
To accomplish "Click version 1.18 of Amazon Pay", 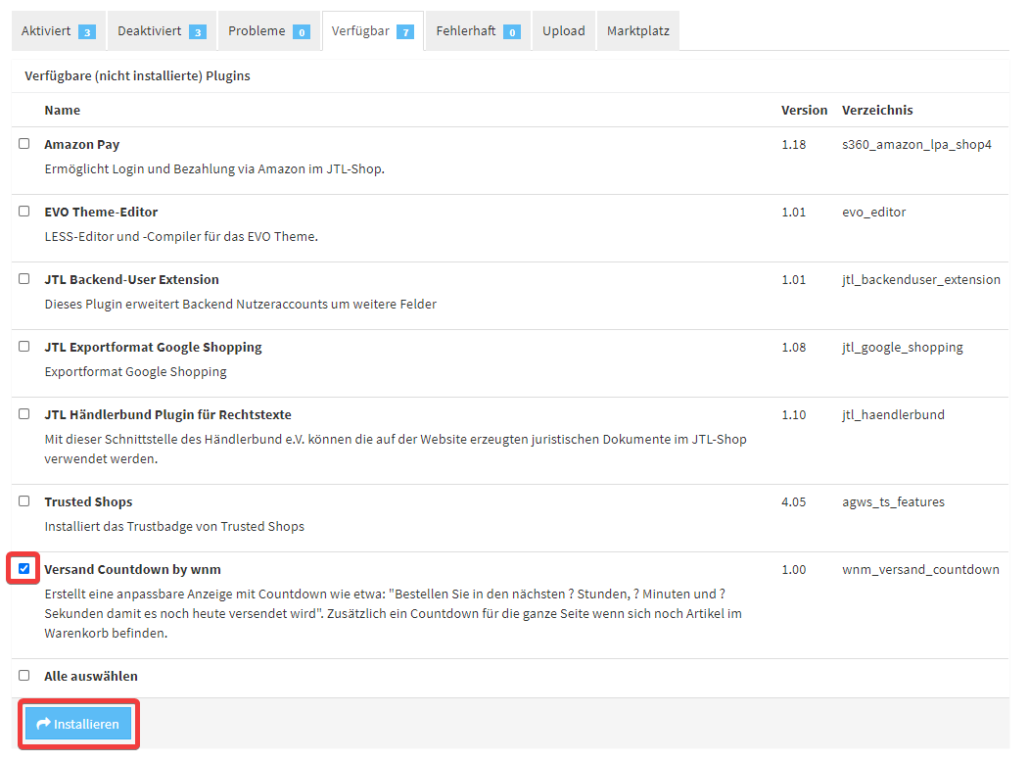I will point(793,144).
